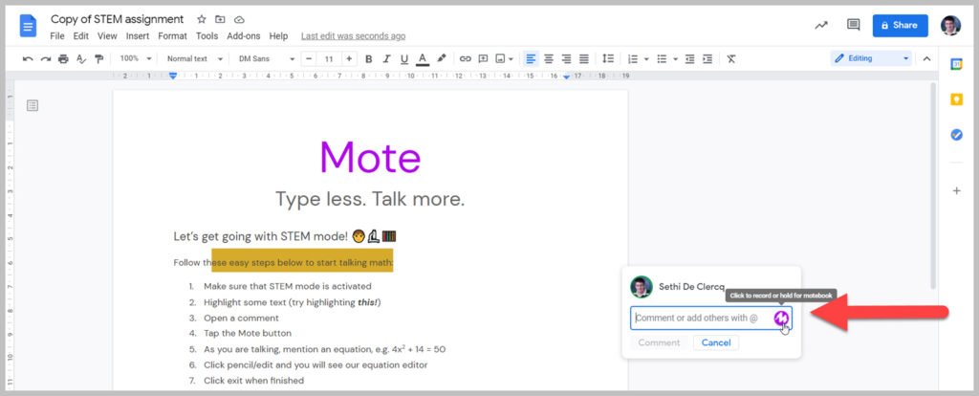Screen dimensions: 979x396
Task: Open Google Tasks side panel
Action: tap(956, 134)
